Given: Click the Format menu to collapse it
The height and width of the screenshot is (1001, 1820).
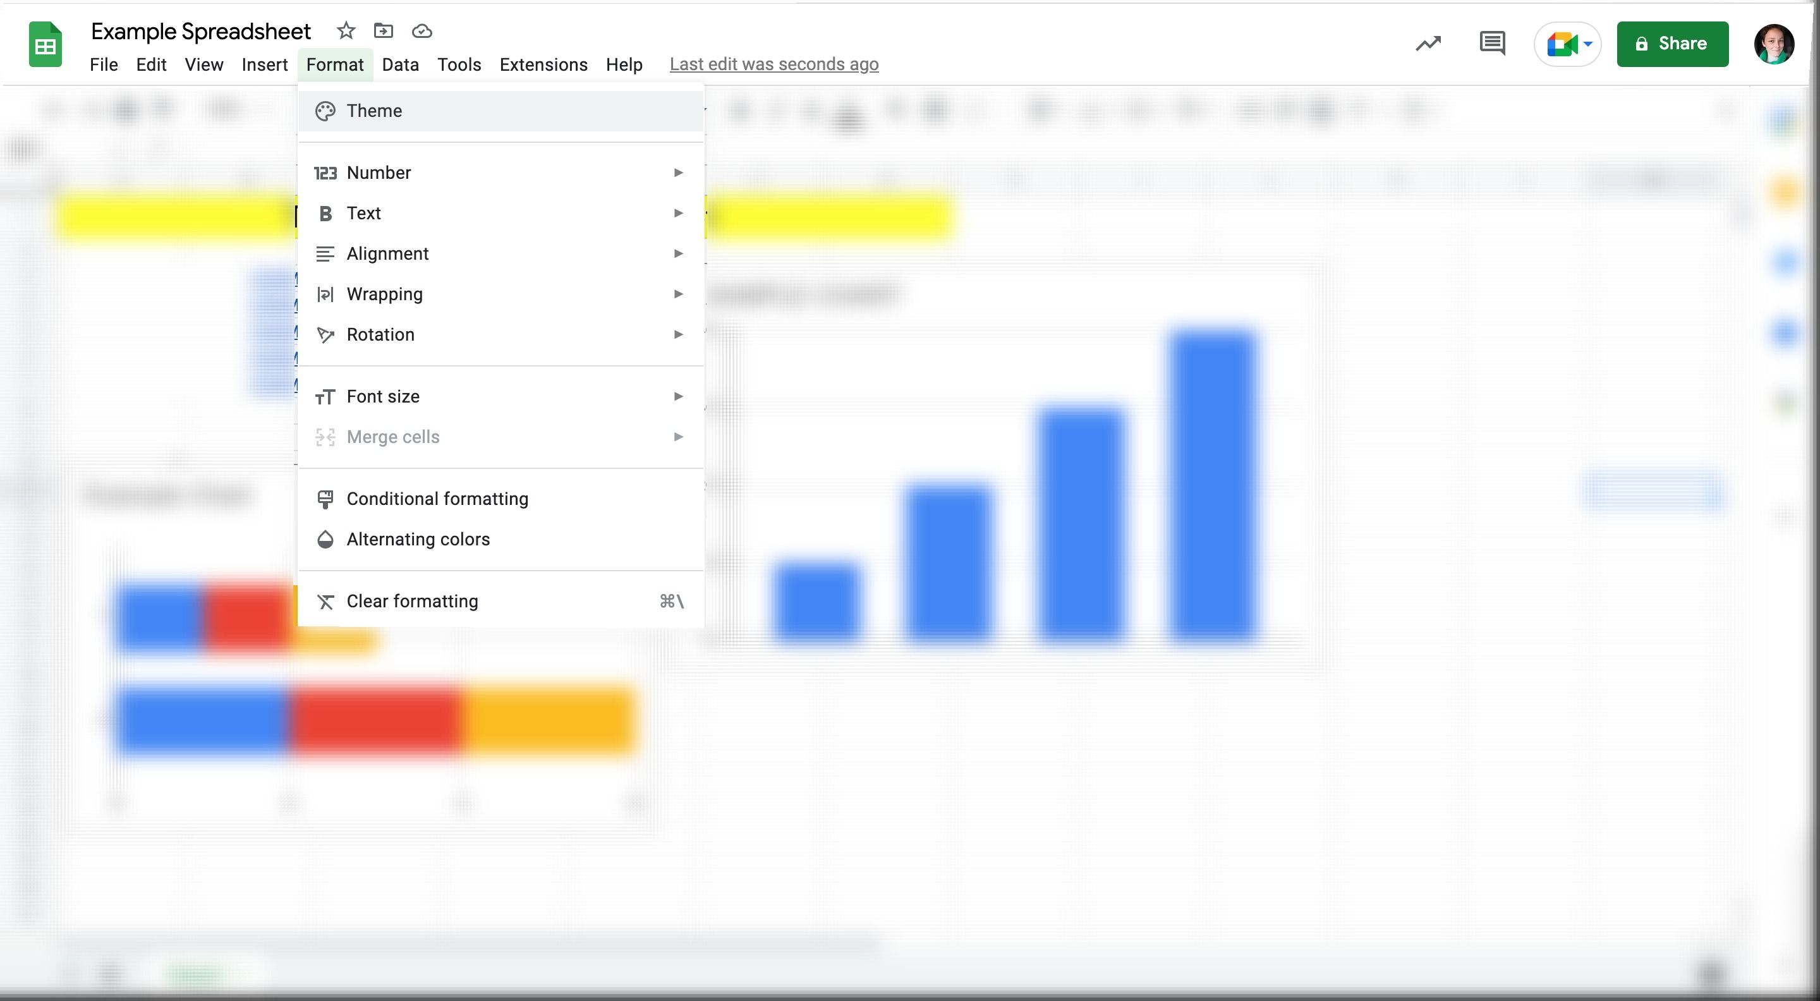Looking at the screenshot, I should click(334, 64).
